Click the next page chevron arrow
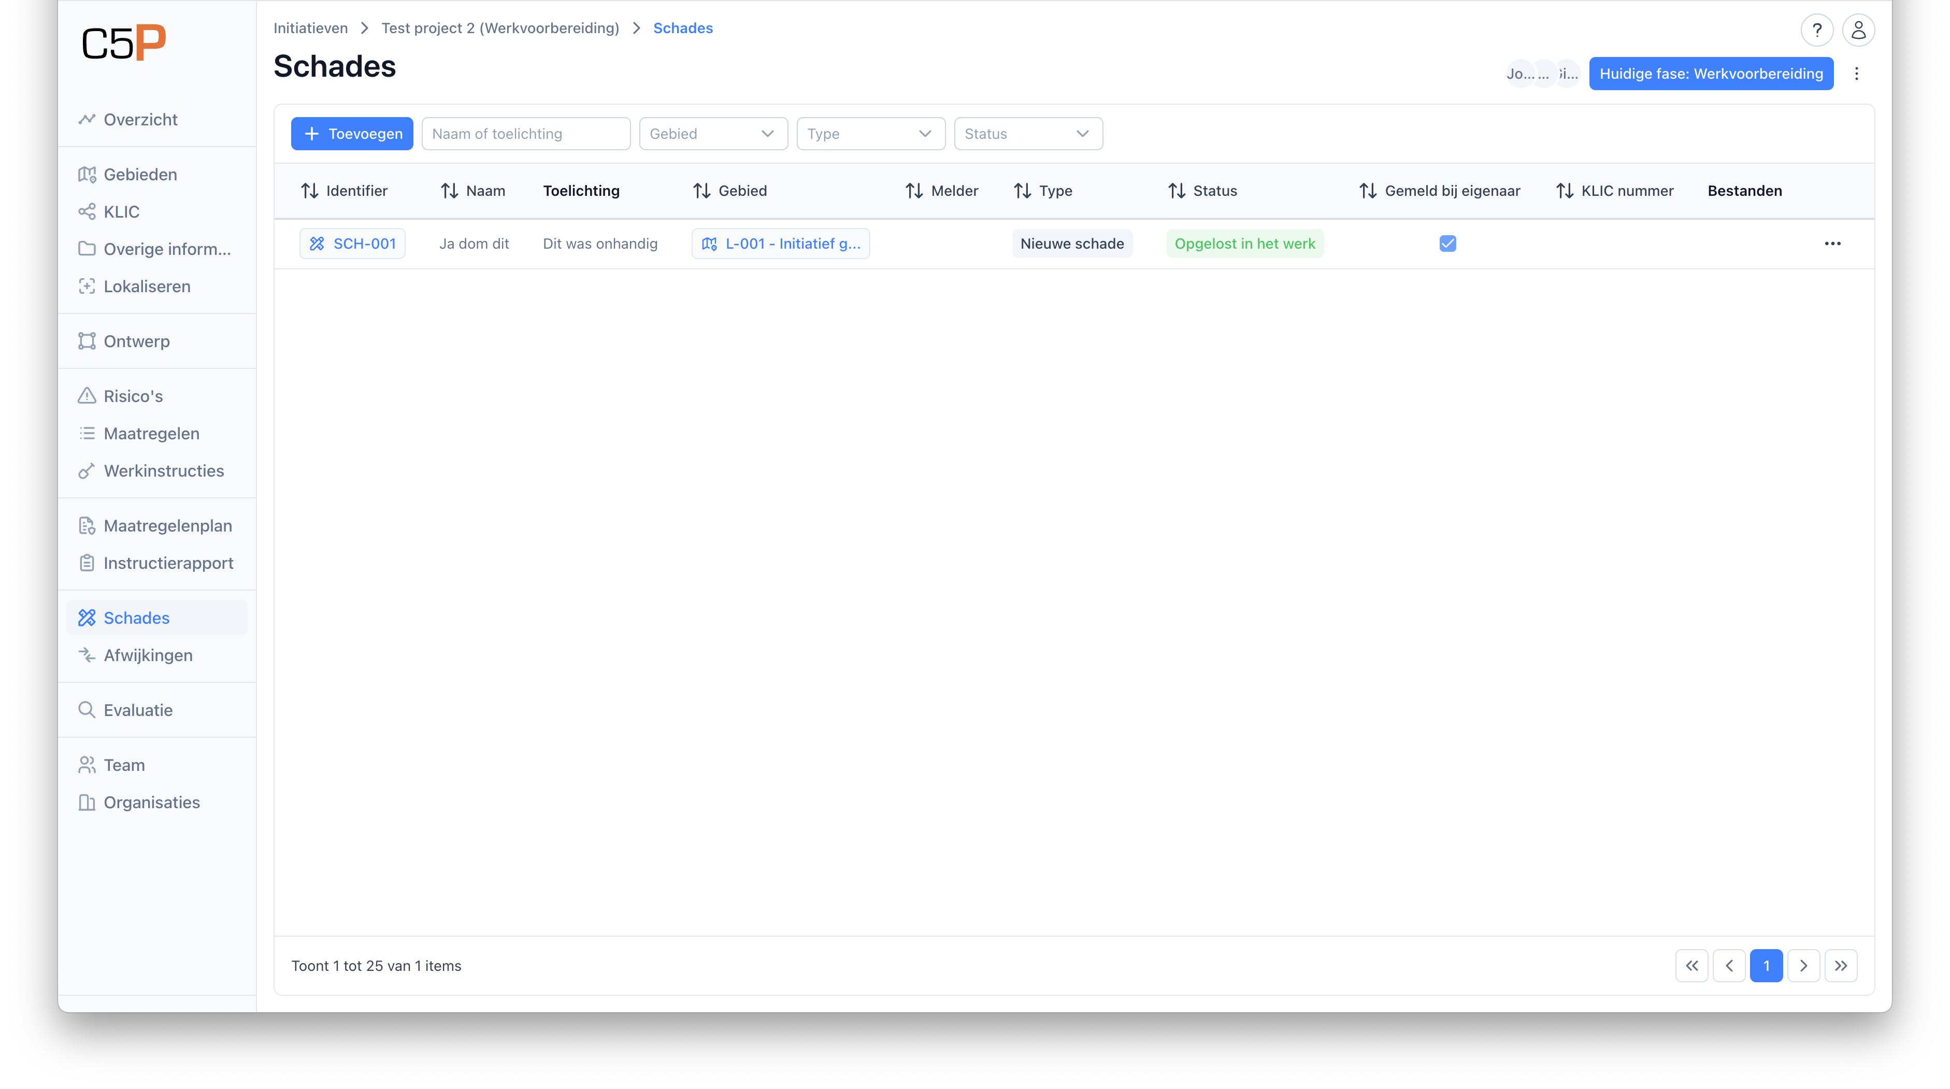Image resolution: width=1950 pixels, height=1089 pixels. click(x=1803, y=966)
